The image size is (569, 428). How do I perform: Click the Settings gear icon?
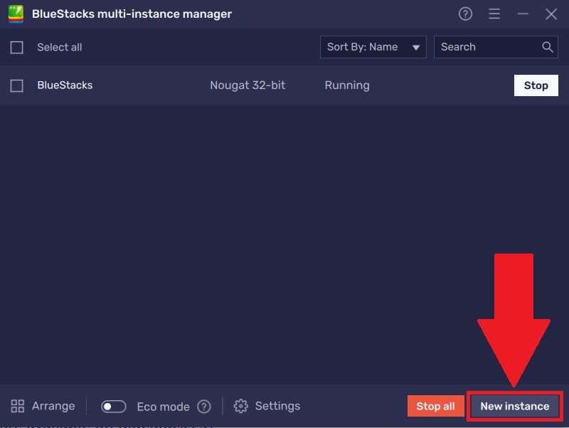coord(240,406)
